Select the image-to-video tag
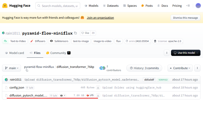This screenshot has height=138, width=203. (x=102, y=41)
